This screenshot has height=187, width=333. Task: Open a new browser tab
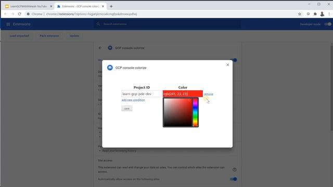(x=111, y=6)
